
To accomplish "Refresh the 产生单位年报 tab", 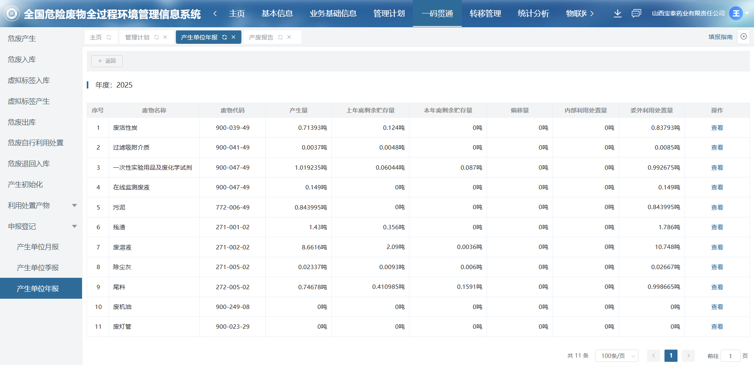I will tap(224, 37).
